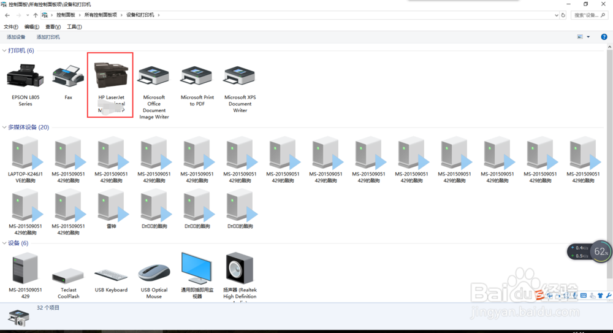Click the devices thumbnail in details pane
The image size is (613, 333).
[x=18, y=317]
